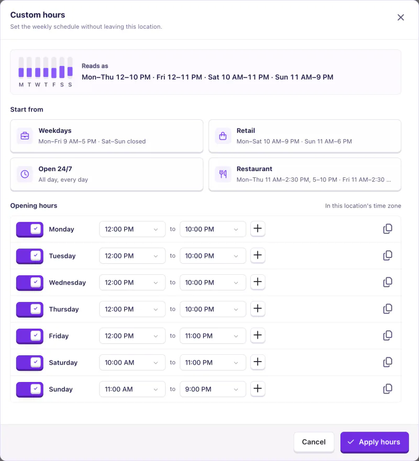The image size is (419, 461).
Task: Toggle Sunday opening hours off
Action: click(30, 389)
